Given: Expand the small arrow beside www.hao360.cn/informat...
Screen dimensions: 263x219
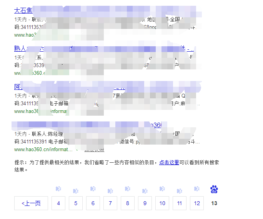Looking at the screenshot, I should click(77, 150).
